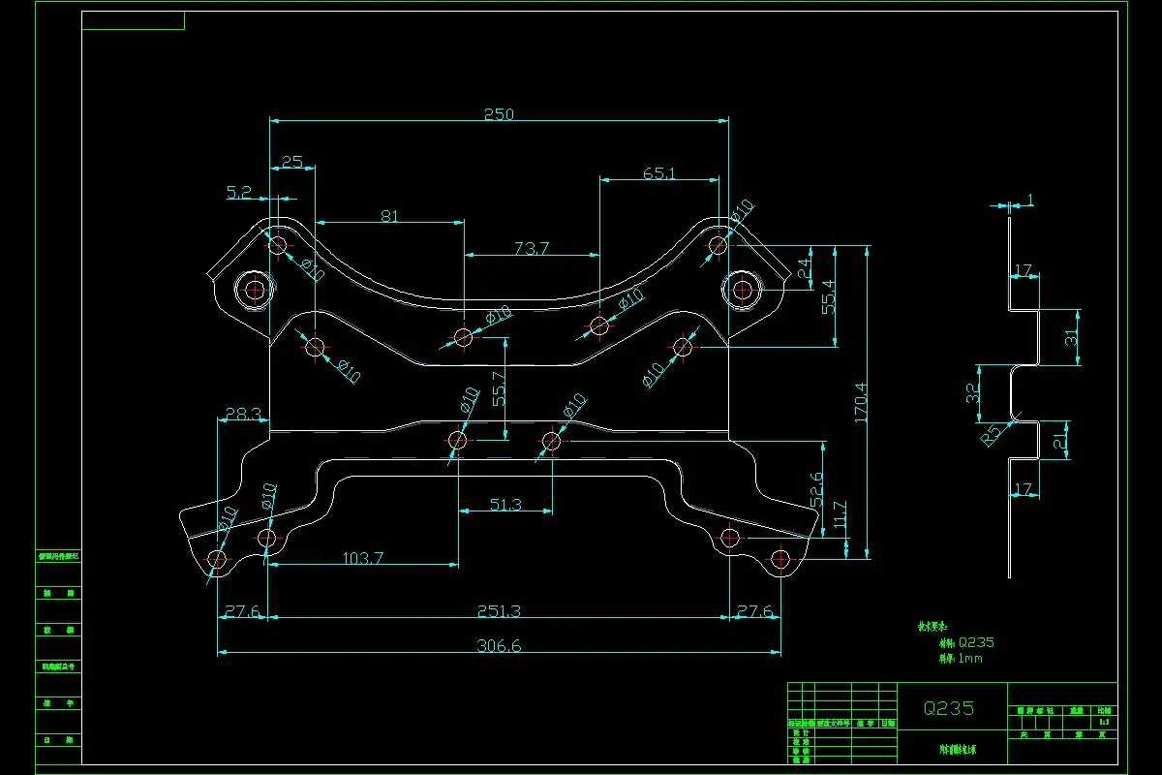Select the 306.6 overall width dimension
This screenshot has height=775, width=1162.
pyautogui.click(x=500, y=646)
